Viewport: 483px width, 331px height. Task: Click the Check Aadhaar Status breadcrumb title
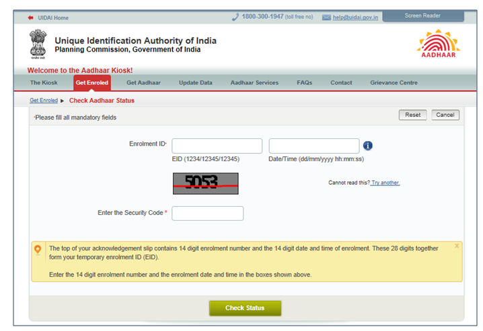pos(102,101)
